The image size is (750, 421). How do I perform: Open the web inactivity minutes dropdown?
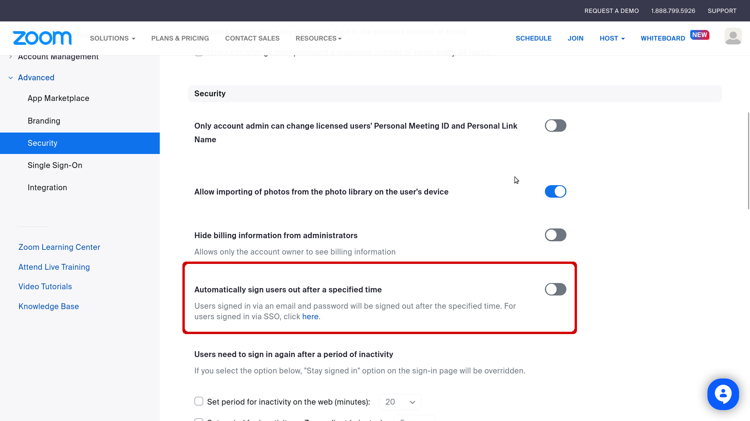tap(400, 402)
